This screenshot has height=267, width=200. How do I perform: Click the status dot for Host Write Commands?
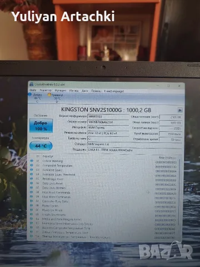(32, 196)
